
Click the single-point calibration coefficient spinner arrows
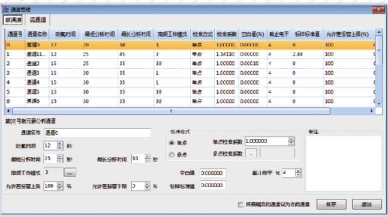292,141
